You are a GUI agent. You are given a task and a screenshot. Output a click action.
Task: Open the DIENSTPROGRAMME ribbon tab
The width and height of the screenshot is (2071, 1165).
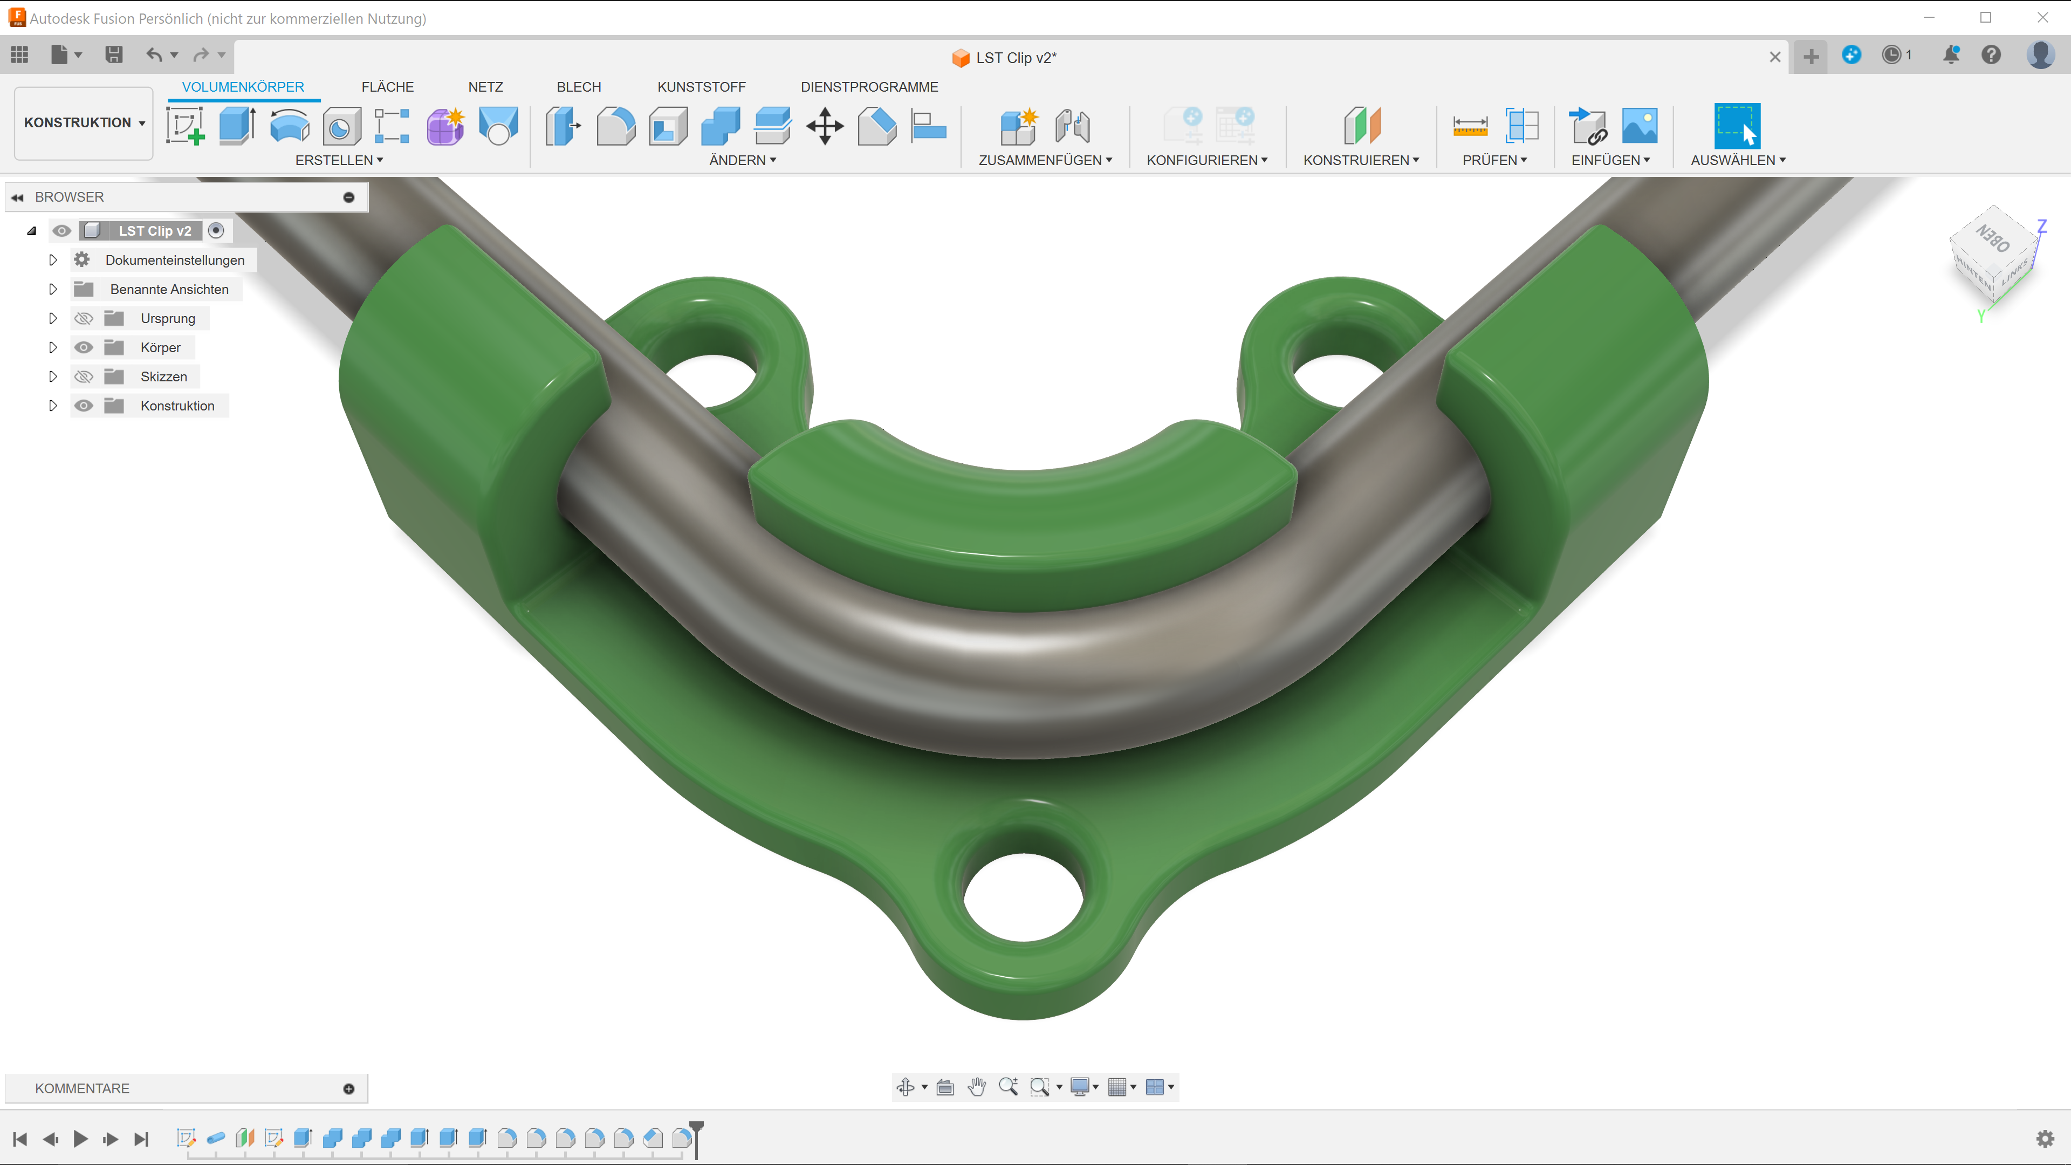click(869, 87)
